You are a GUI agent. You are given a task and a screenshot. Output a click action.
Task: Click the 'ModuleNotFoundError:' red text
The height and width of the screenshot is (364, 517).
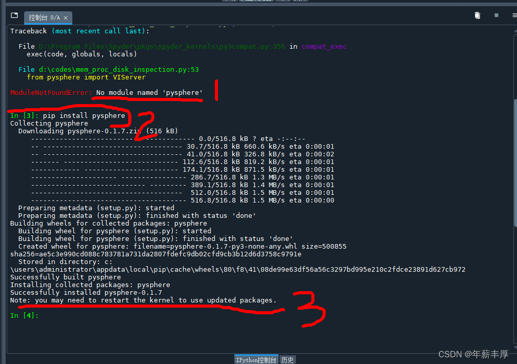click(x=51, y=92)
